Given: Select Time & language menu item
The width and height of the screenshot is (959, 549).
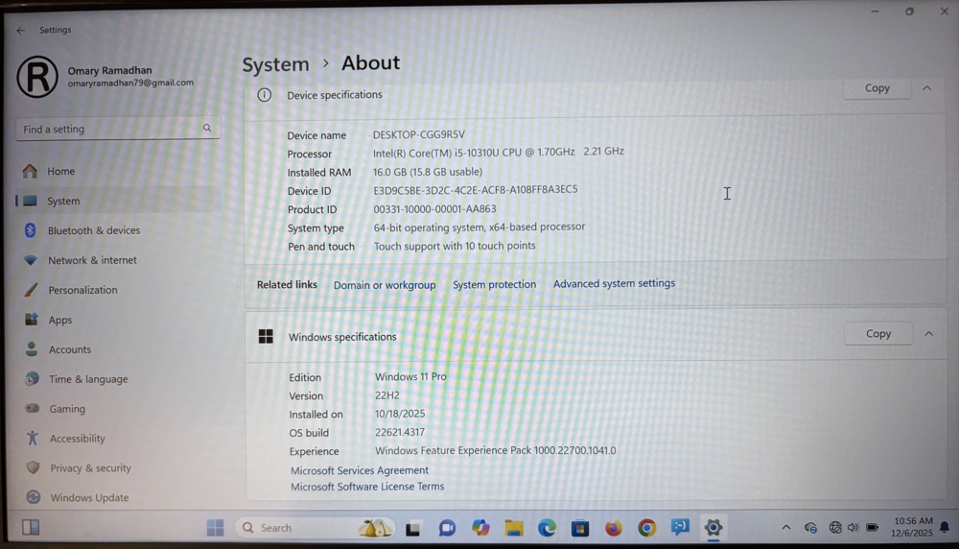Looking at the screenshot, I should [87, 379].
